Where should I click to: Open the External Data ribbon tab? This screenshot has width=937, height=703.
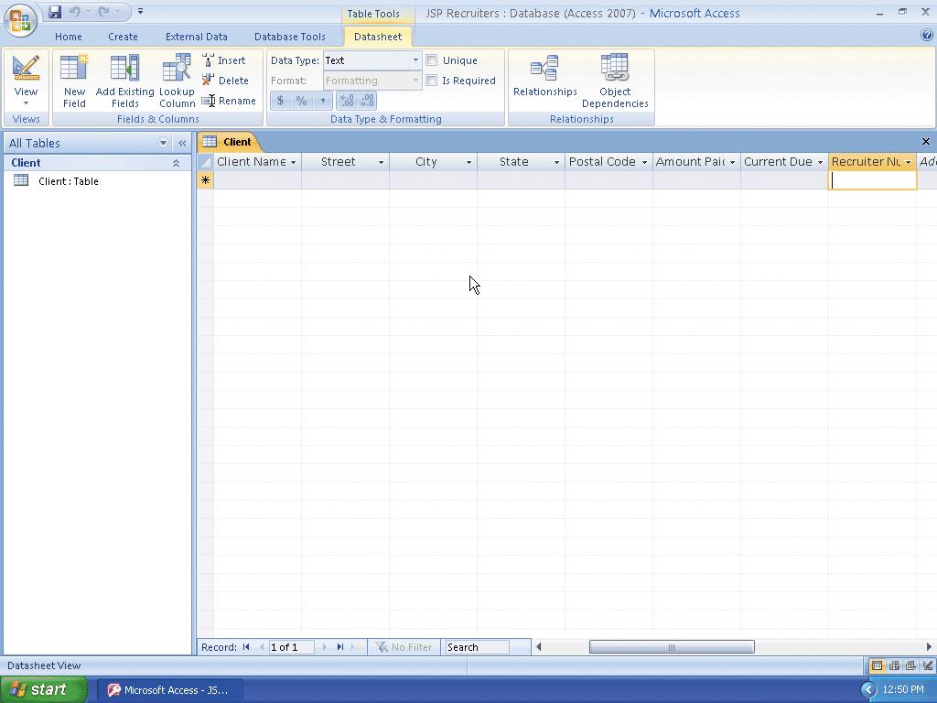(x=197, y=37)
